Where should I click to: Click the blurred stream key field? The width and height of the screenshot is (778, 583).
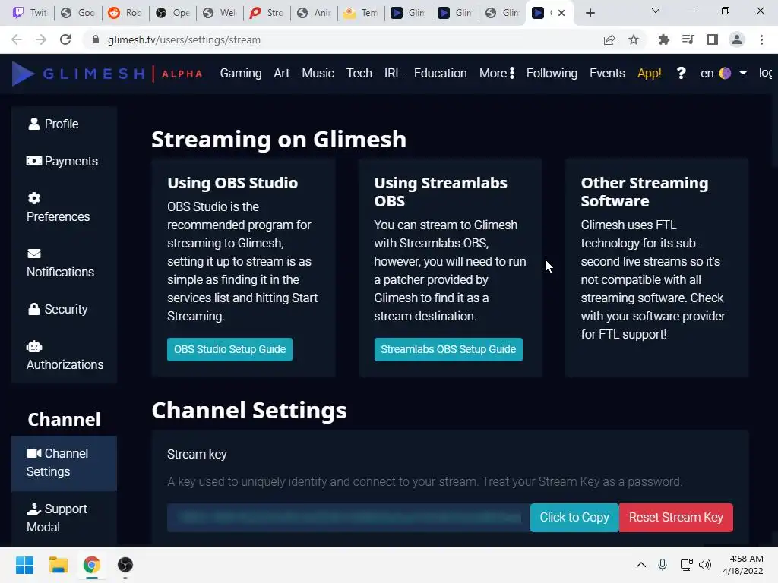[x=348, y=518]
